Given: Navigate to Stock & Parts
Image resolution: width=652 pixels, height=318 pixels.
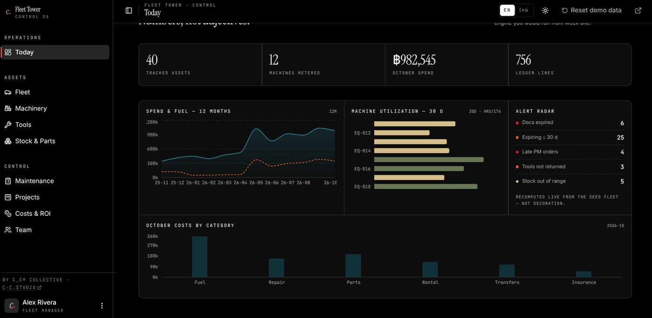Looking at the screenshot, I should 55,141.
